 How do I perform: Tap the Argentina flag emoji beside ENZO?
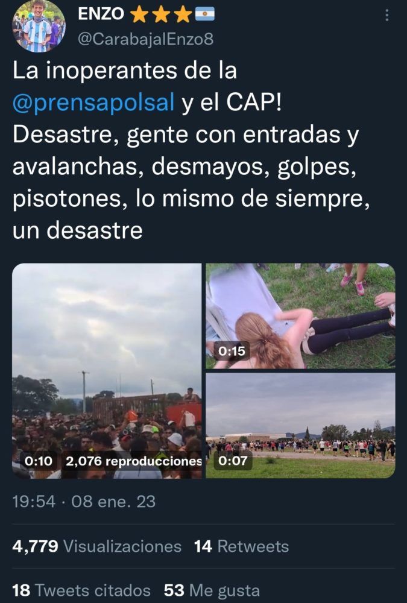pyautogui.click(x=204, y=14)
